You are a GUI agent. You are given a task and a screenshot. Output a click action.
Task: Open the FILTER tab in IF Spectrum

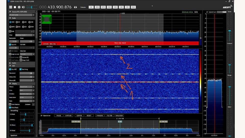[x=109, y=116]
